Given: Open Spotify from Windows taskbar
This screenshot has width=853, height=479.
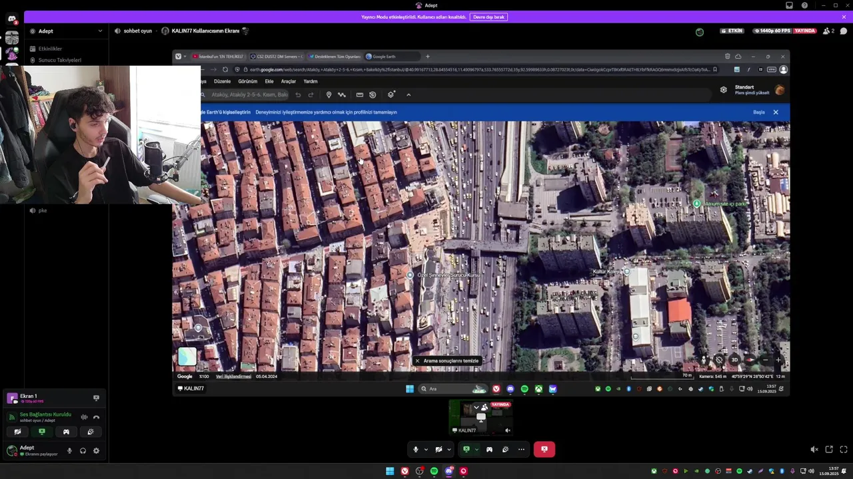Looking at the screenshot, I should (434, 471).
